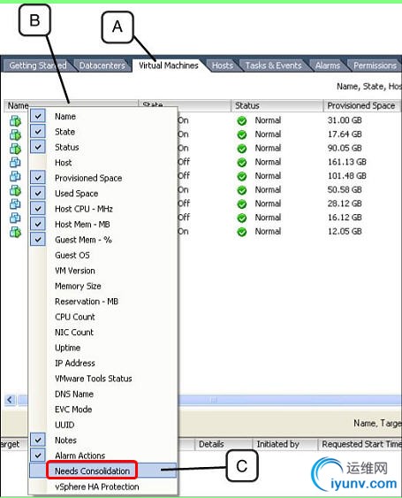Image resolution: width=402 pixels, height=498 pixels.
Task: Add the Uptime column
Action: 103,348
